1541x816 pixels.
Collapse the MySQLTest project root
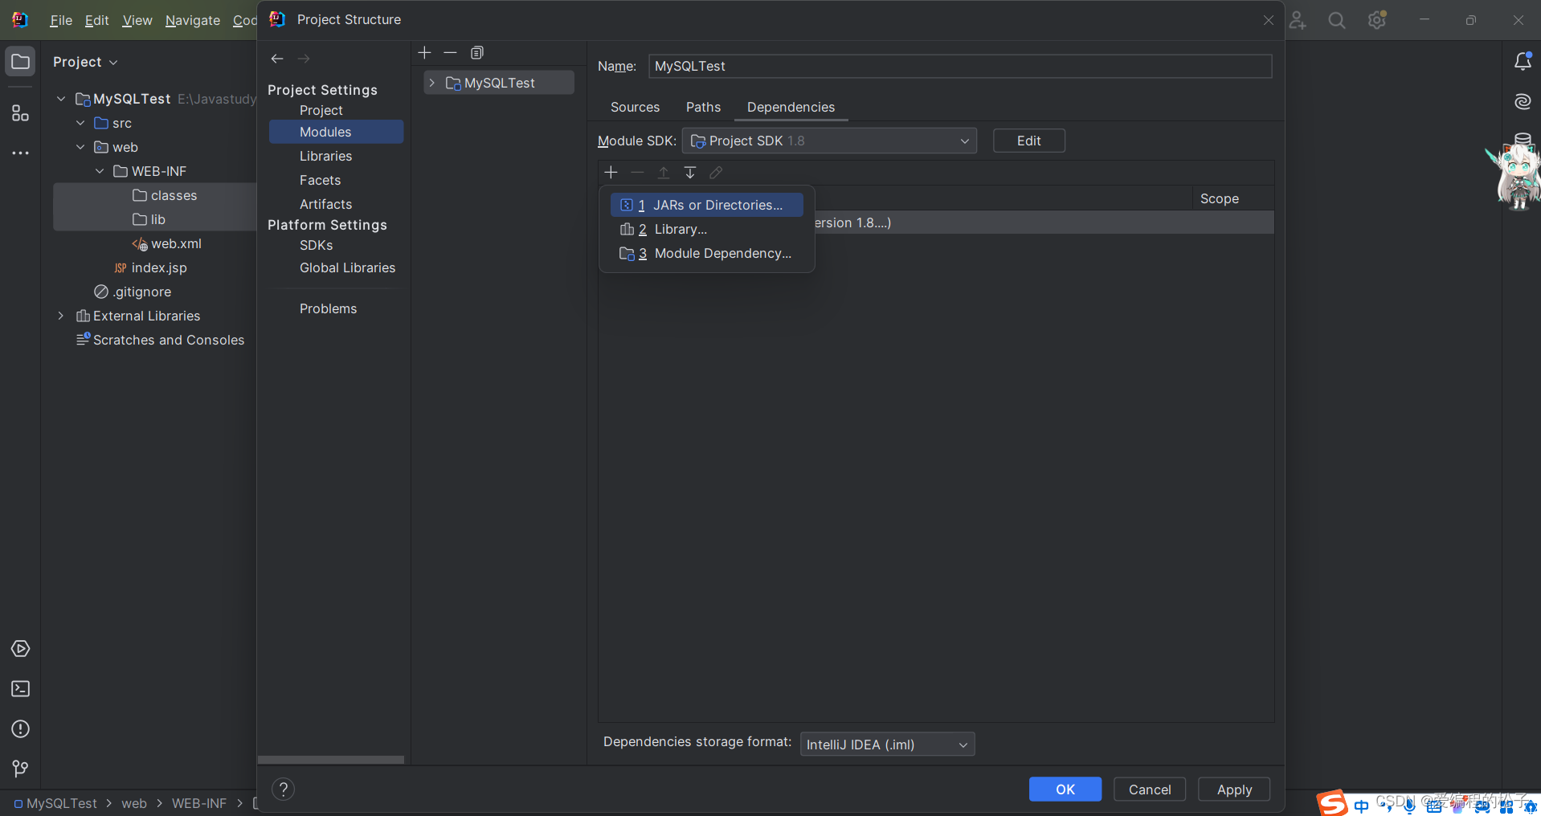tap(61, 99)
